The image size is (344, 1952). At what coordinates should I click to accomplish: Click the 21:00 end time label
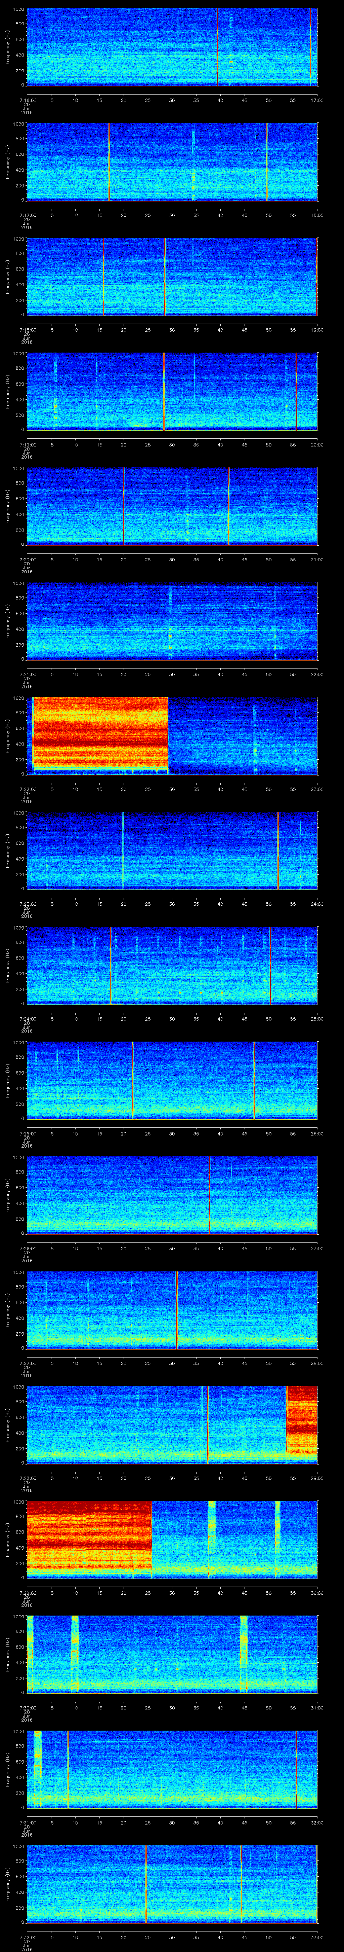[317, 559]
